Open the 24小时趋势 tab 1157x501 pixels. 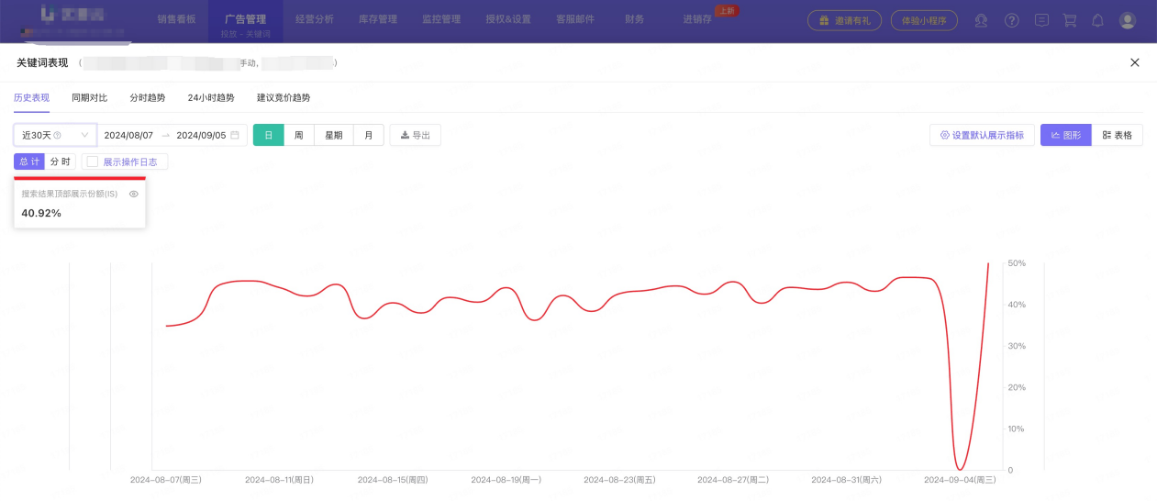211,97
